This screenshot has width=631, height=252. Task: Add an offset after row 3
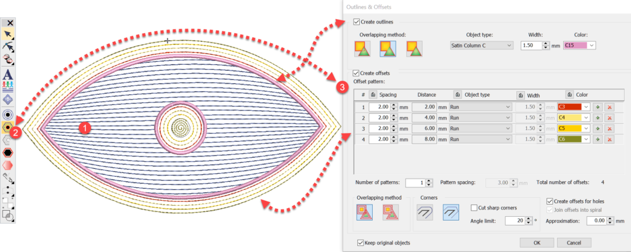598,129
